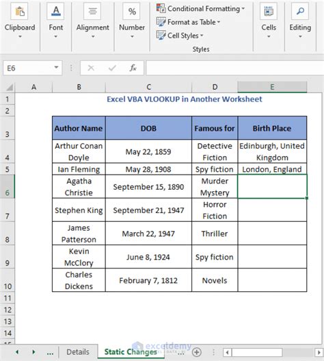
Task: Select the 'Novels' cell
Action: point(215,280)
